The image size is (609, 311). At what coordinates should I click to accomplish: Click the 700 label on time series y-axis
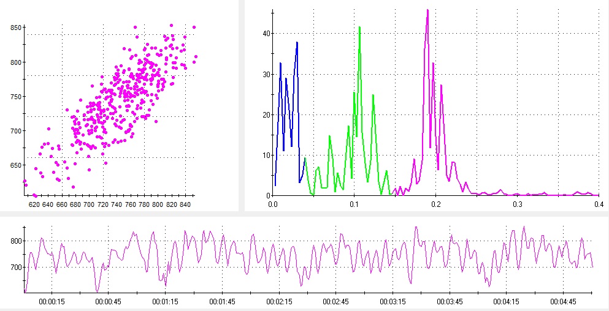tap(13, 268)
